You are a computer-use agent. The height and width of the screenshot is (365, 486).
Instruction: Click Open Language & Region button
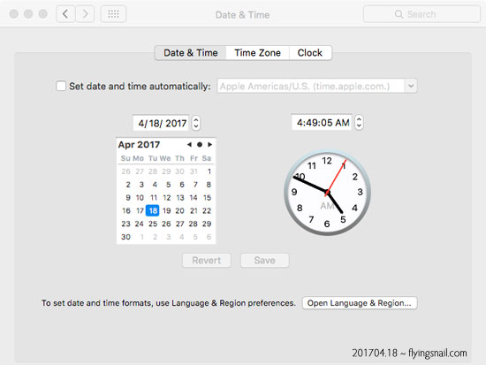click(x=360, y=303)
